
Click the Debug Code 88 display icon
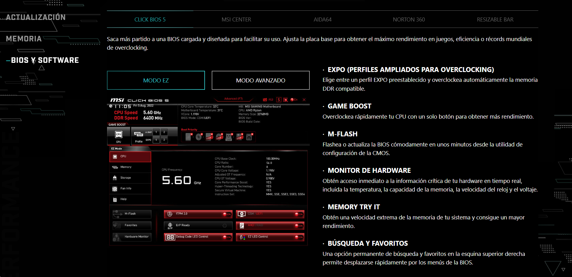tap(170, 237)
